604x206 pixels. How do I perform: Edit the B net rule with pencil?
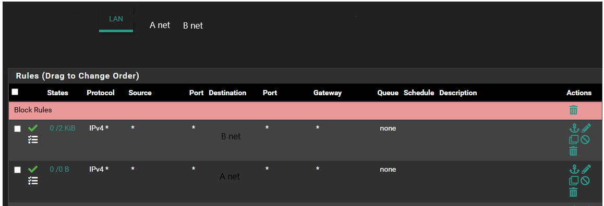[x=586, y=127]
